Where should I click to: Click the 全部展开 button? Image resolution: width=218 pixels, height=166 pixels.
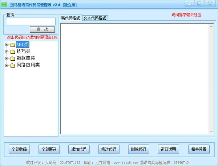(49, 149)
